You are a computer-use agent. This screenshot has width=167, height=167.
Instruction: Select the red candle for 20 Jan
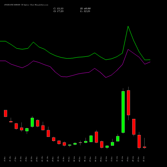[x=134, y=127]
